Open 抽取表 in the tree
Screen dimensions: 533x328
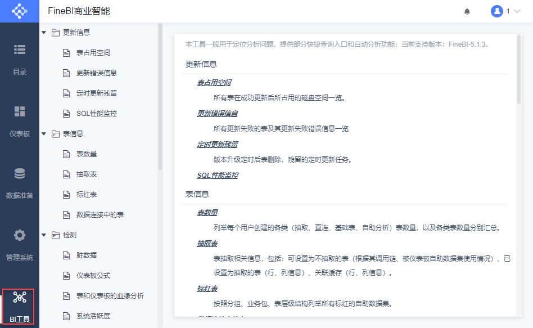tap(87, 174)
